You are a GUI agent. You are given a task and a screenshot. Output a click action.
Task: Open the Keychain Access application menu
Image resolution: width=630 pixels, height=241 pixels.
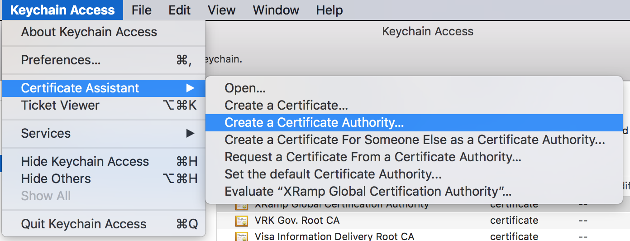[62, 10]
